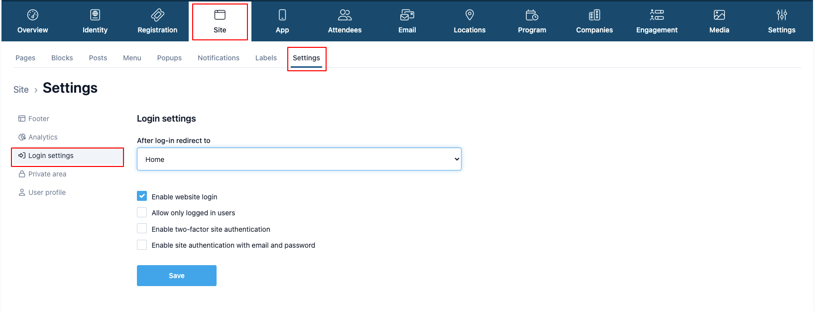Click the Footer layout icon
This screenshot has height=311, width=815.
pyautogui.click(x=22, y=119)
